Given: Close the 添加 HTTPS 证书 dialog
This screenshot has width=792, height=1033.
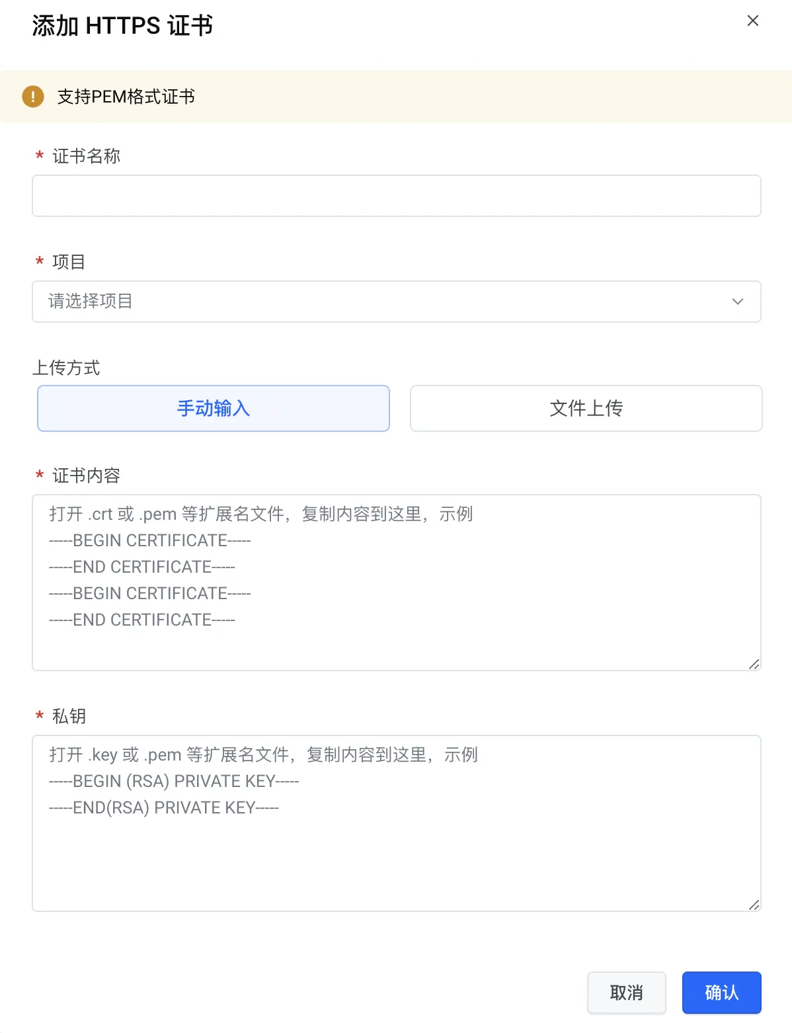Looking at the screenshot, I should [752, 21].
